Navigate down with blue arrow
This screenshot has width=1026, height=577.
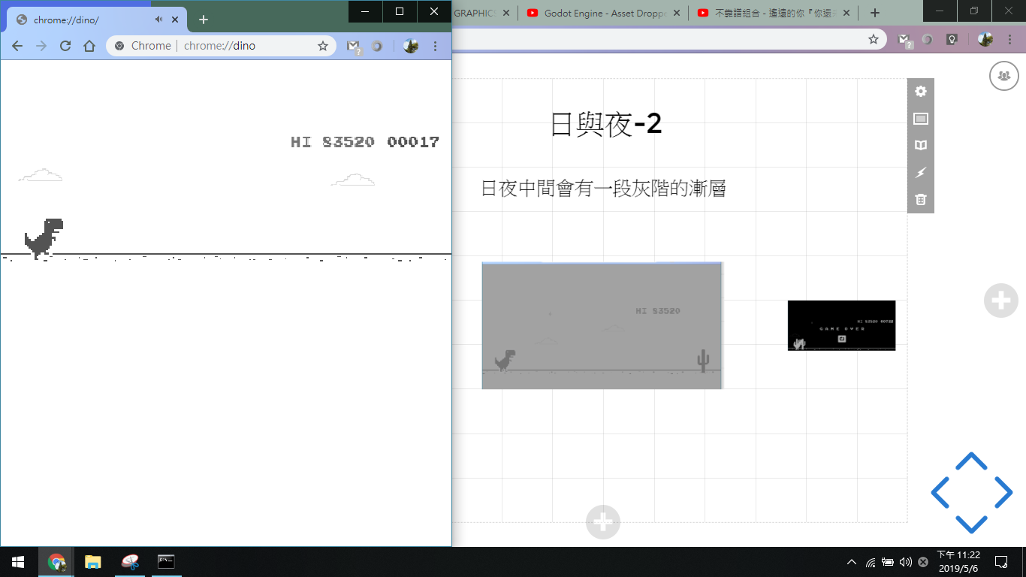point(971,524)
